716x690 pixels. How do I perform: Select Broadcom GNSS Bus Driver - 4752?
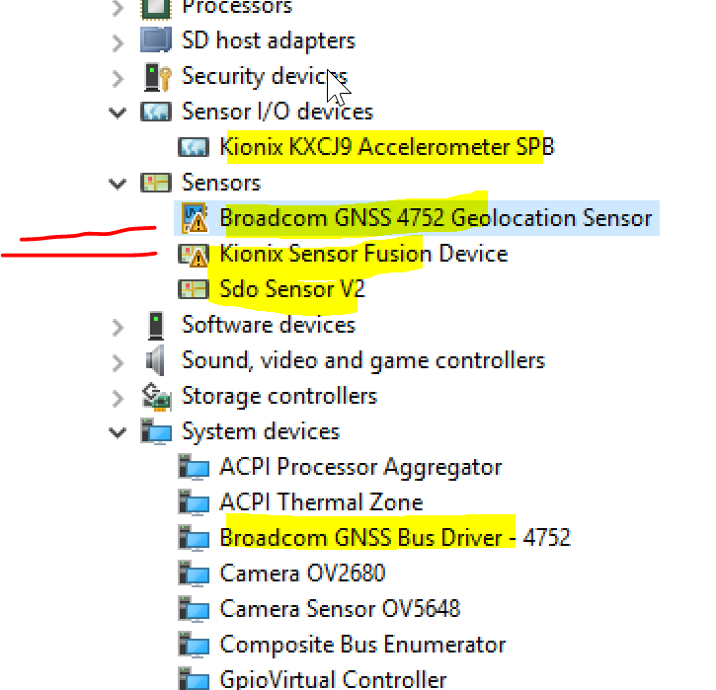click(394, 538)
